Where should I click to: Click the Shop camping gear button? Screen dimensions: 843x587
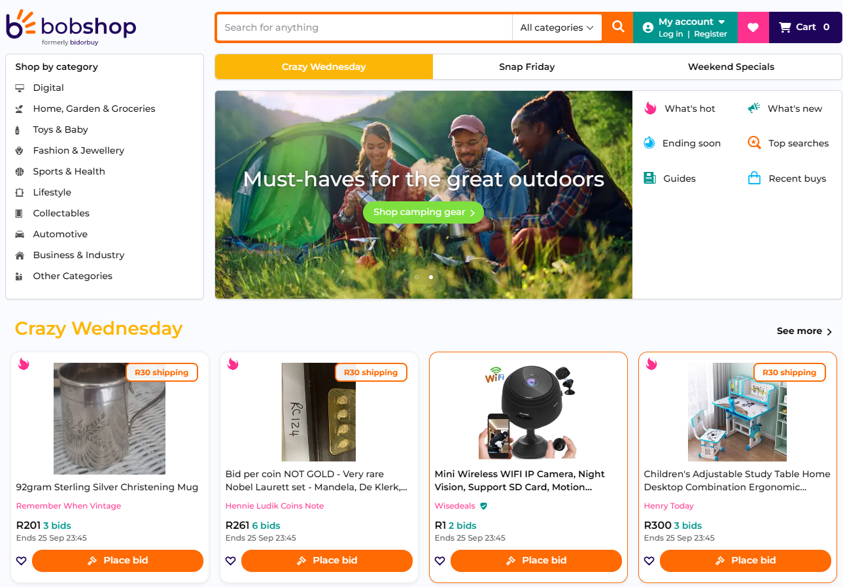click(x=423, y=212)
